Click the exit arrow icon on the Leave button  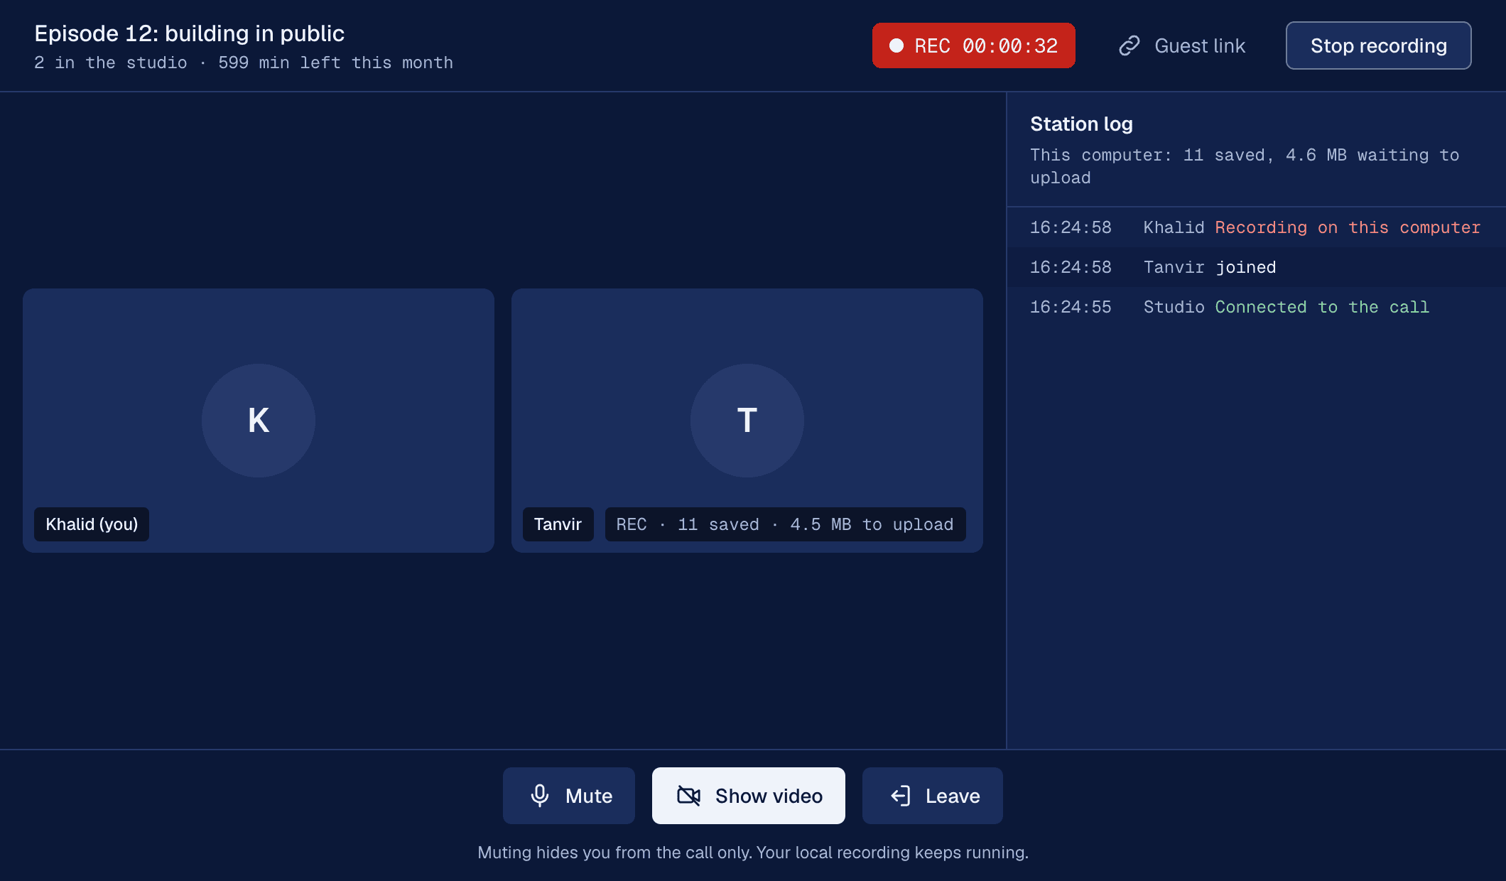point(901,796)
